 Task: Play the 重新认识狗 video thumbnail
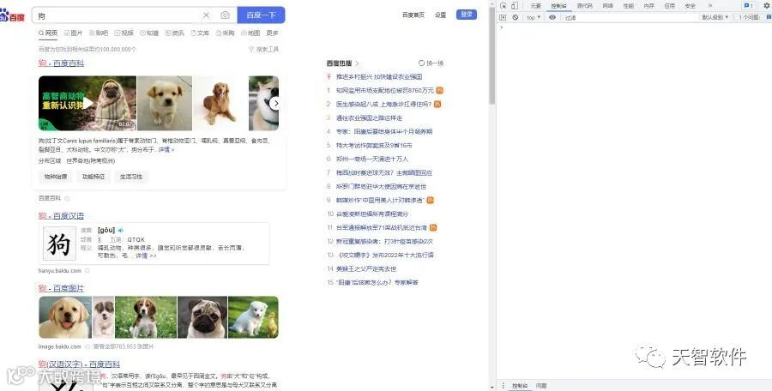pyautogui.click(x=87, y=103)
